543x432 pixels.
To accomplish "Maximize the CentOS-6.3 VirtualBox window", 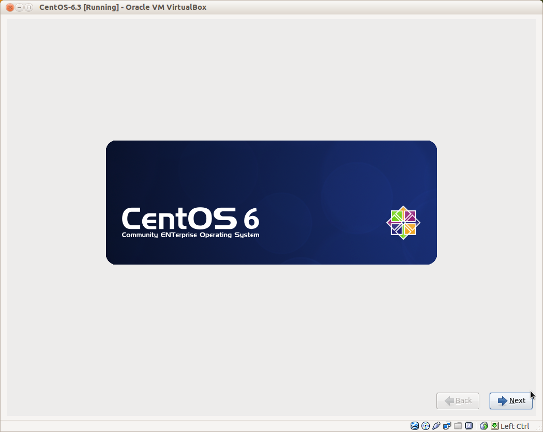I will coord(29,7).
